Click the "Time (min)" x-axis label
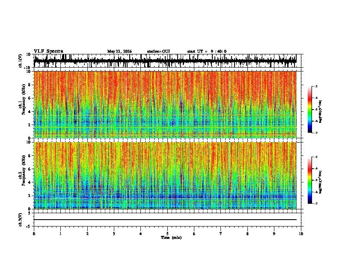The image size is (339, 262). pos(171,238)
